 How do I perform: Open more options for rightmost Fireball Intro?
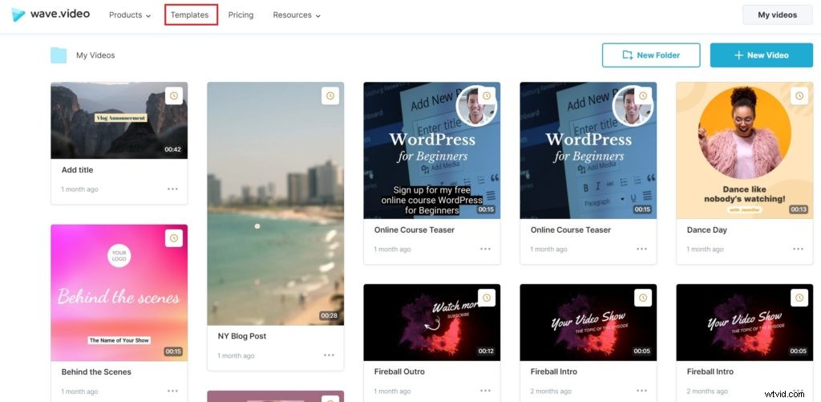coord(798,391)
